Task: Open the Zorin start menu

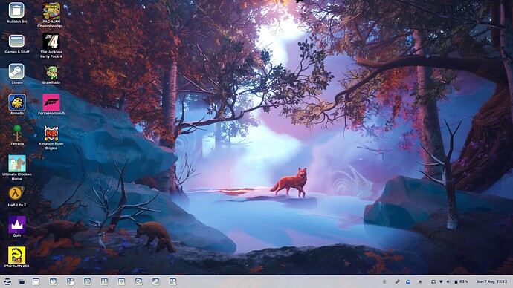Action: pyautogui.click(x=7, y=281)
